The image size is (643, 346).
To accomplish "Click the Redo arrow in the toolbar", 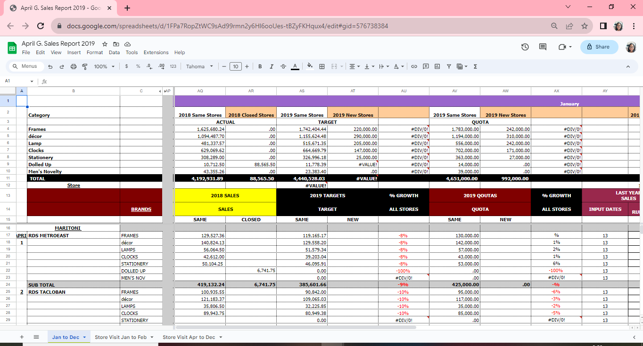I will tap(62, 67).
